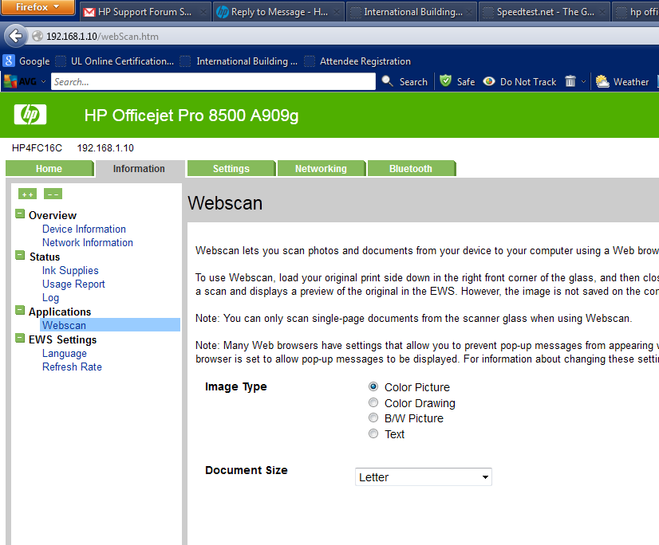Image resolution: width=659 pixels, height=545 pixels.
Task: Open the Google bookmark
Action: (26, 61)
